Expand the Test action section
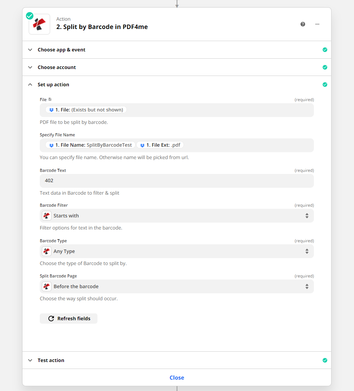354x391 pixels. [51, 360]
